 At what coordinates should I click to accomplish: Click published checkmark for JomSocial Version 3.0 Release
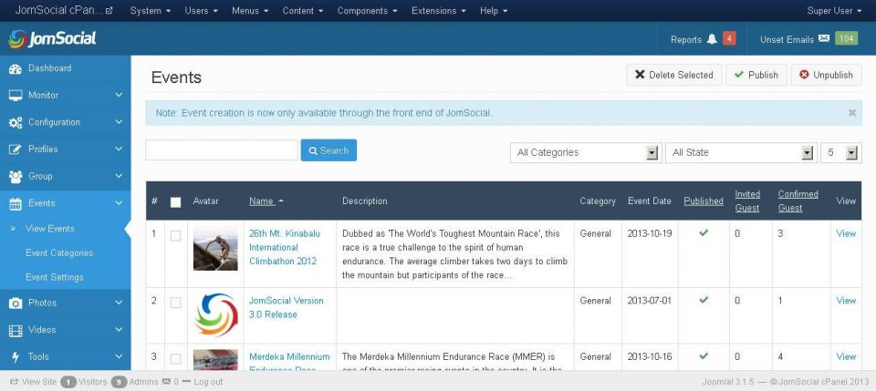[x=704, y=300]
